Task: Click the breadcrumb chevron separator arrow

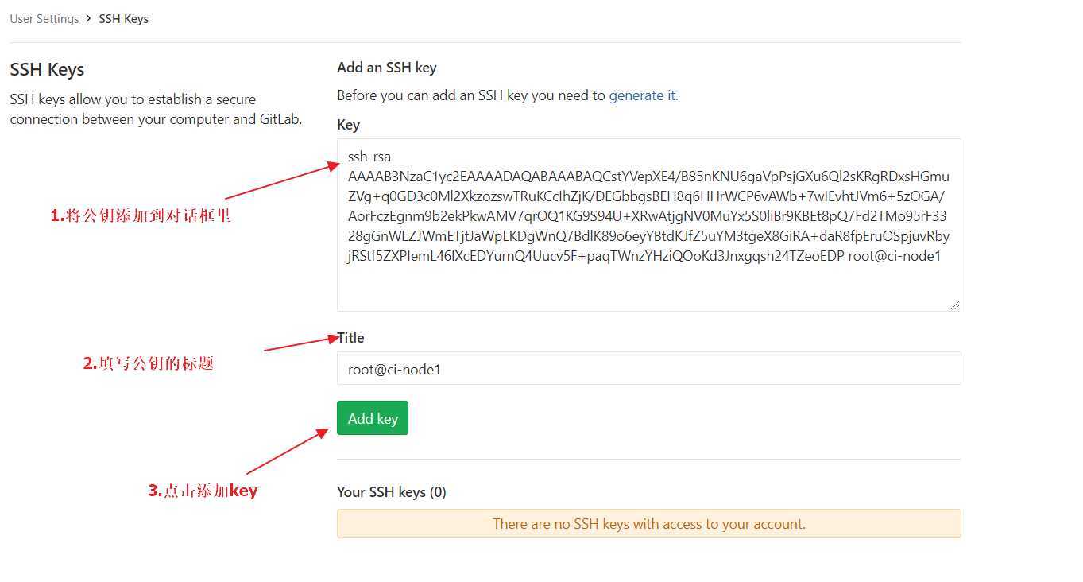Action: pos(88,18)
